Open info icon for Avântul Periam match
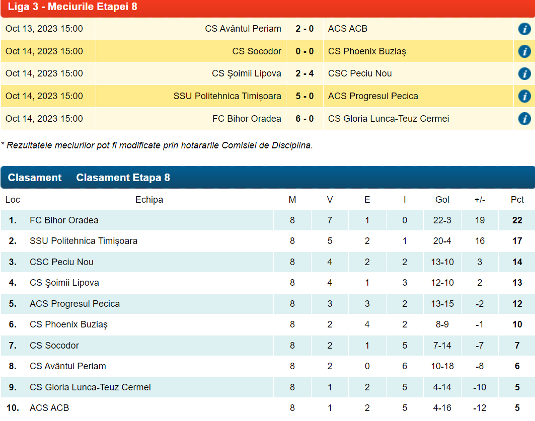The height and width of the screenshot is (421, 535). pyautogui.click(x=524, y=29)
